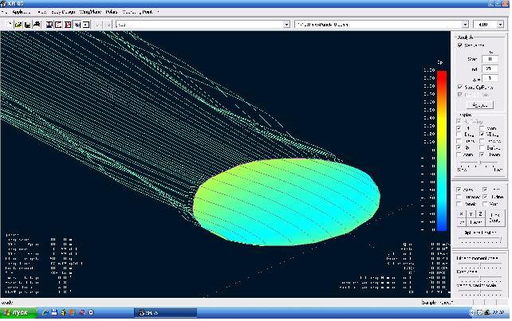Toggle the Store OpPoint checkbox

[x=459, y=87]
